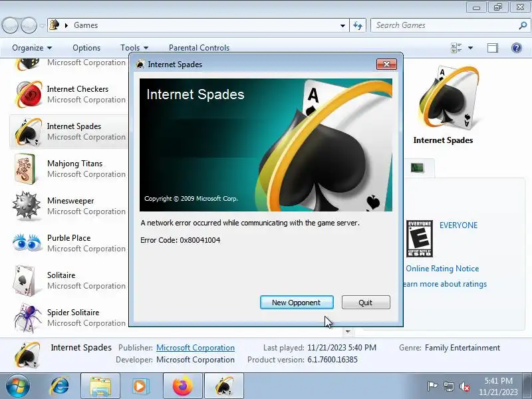This screenshot has width=532, height=399.
Task: Click the Purble Place eyes icon
Action: 27,242
